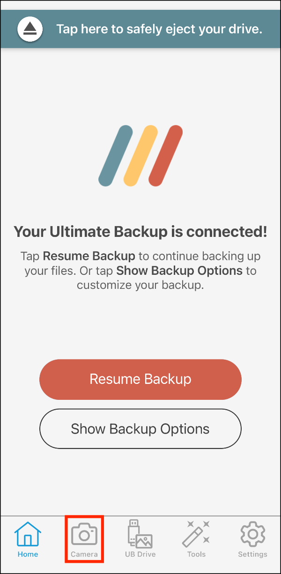
Task: Click the blue stripe of the logo
Action: [x=116, y=155]
